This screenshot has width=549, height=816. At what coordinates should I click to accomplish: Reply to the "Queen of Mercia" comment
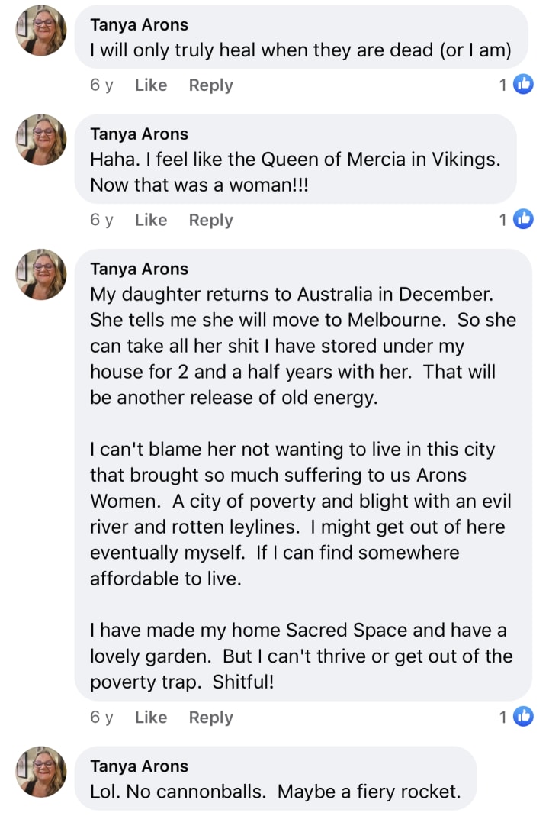[x=210, y=220]
